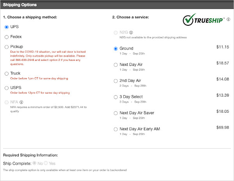Click the 'Ship Complete:' label
Viewport: 234px width, 181px height.
pos(17,163)
